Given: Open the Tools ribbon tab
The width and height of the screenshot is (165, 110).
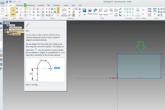Looking at the screenshot, I should [x=73, y=5].
